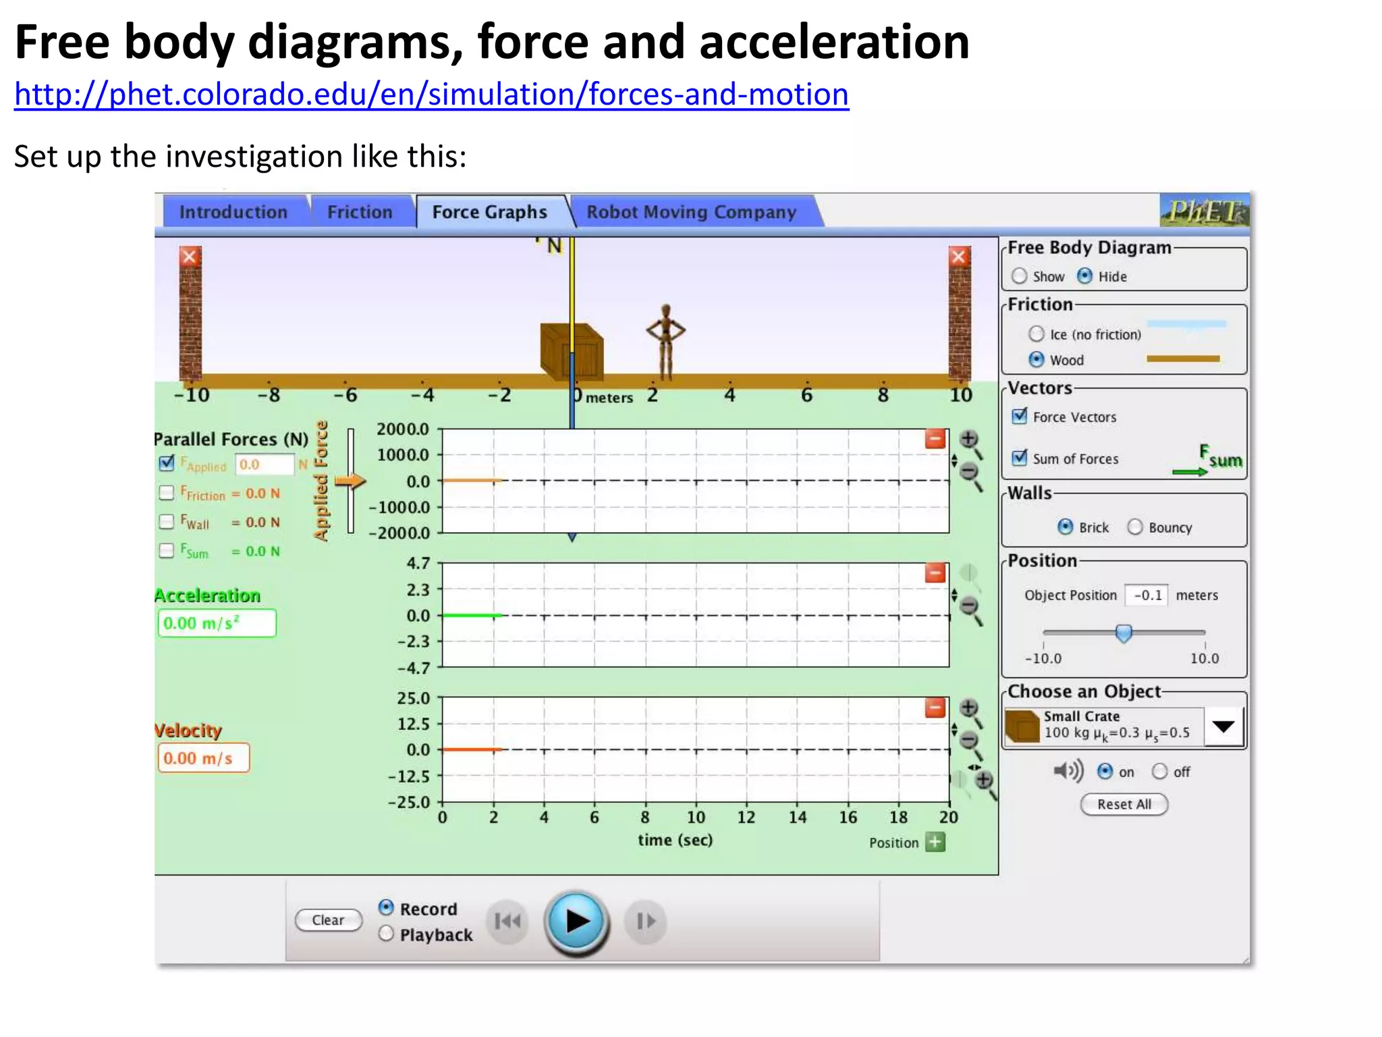Turn sound on
Screen dimensions: 1382x1037
[1105, 771]
